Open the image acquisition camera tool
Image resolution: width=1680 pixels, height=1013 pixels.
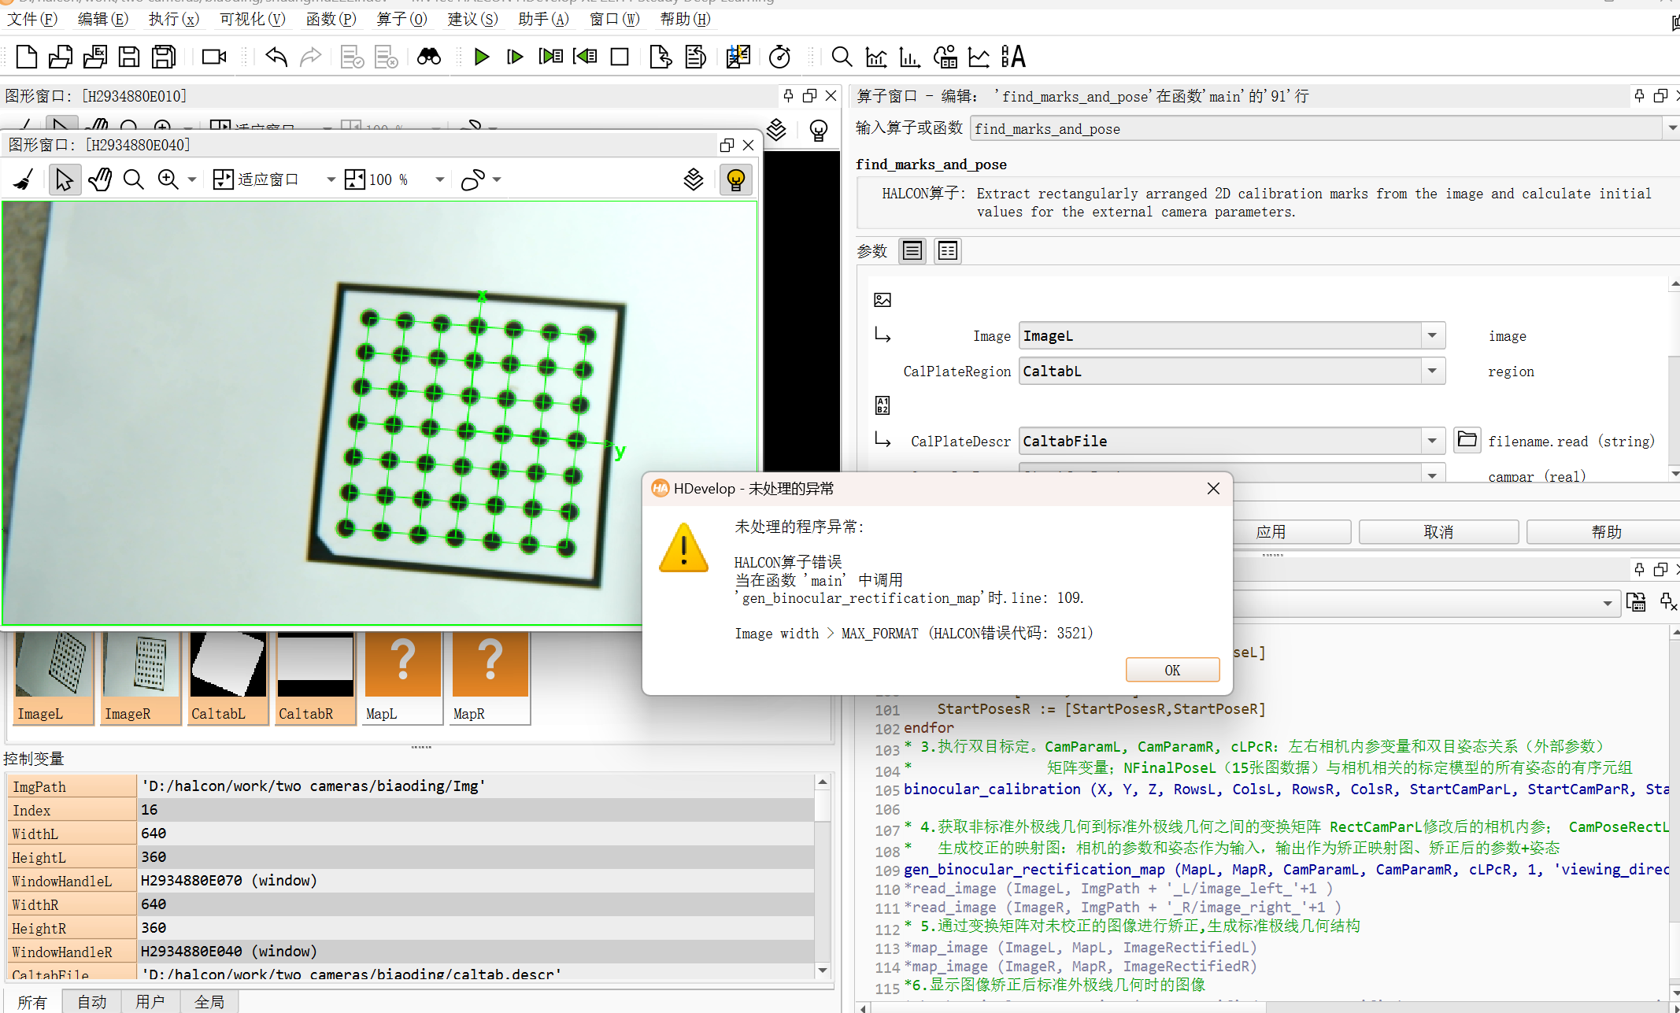pyautogui.click(x=214, y=57)
